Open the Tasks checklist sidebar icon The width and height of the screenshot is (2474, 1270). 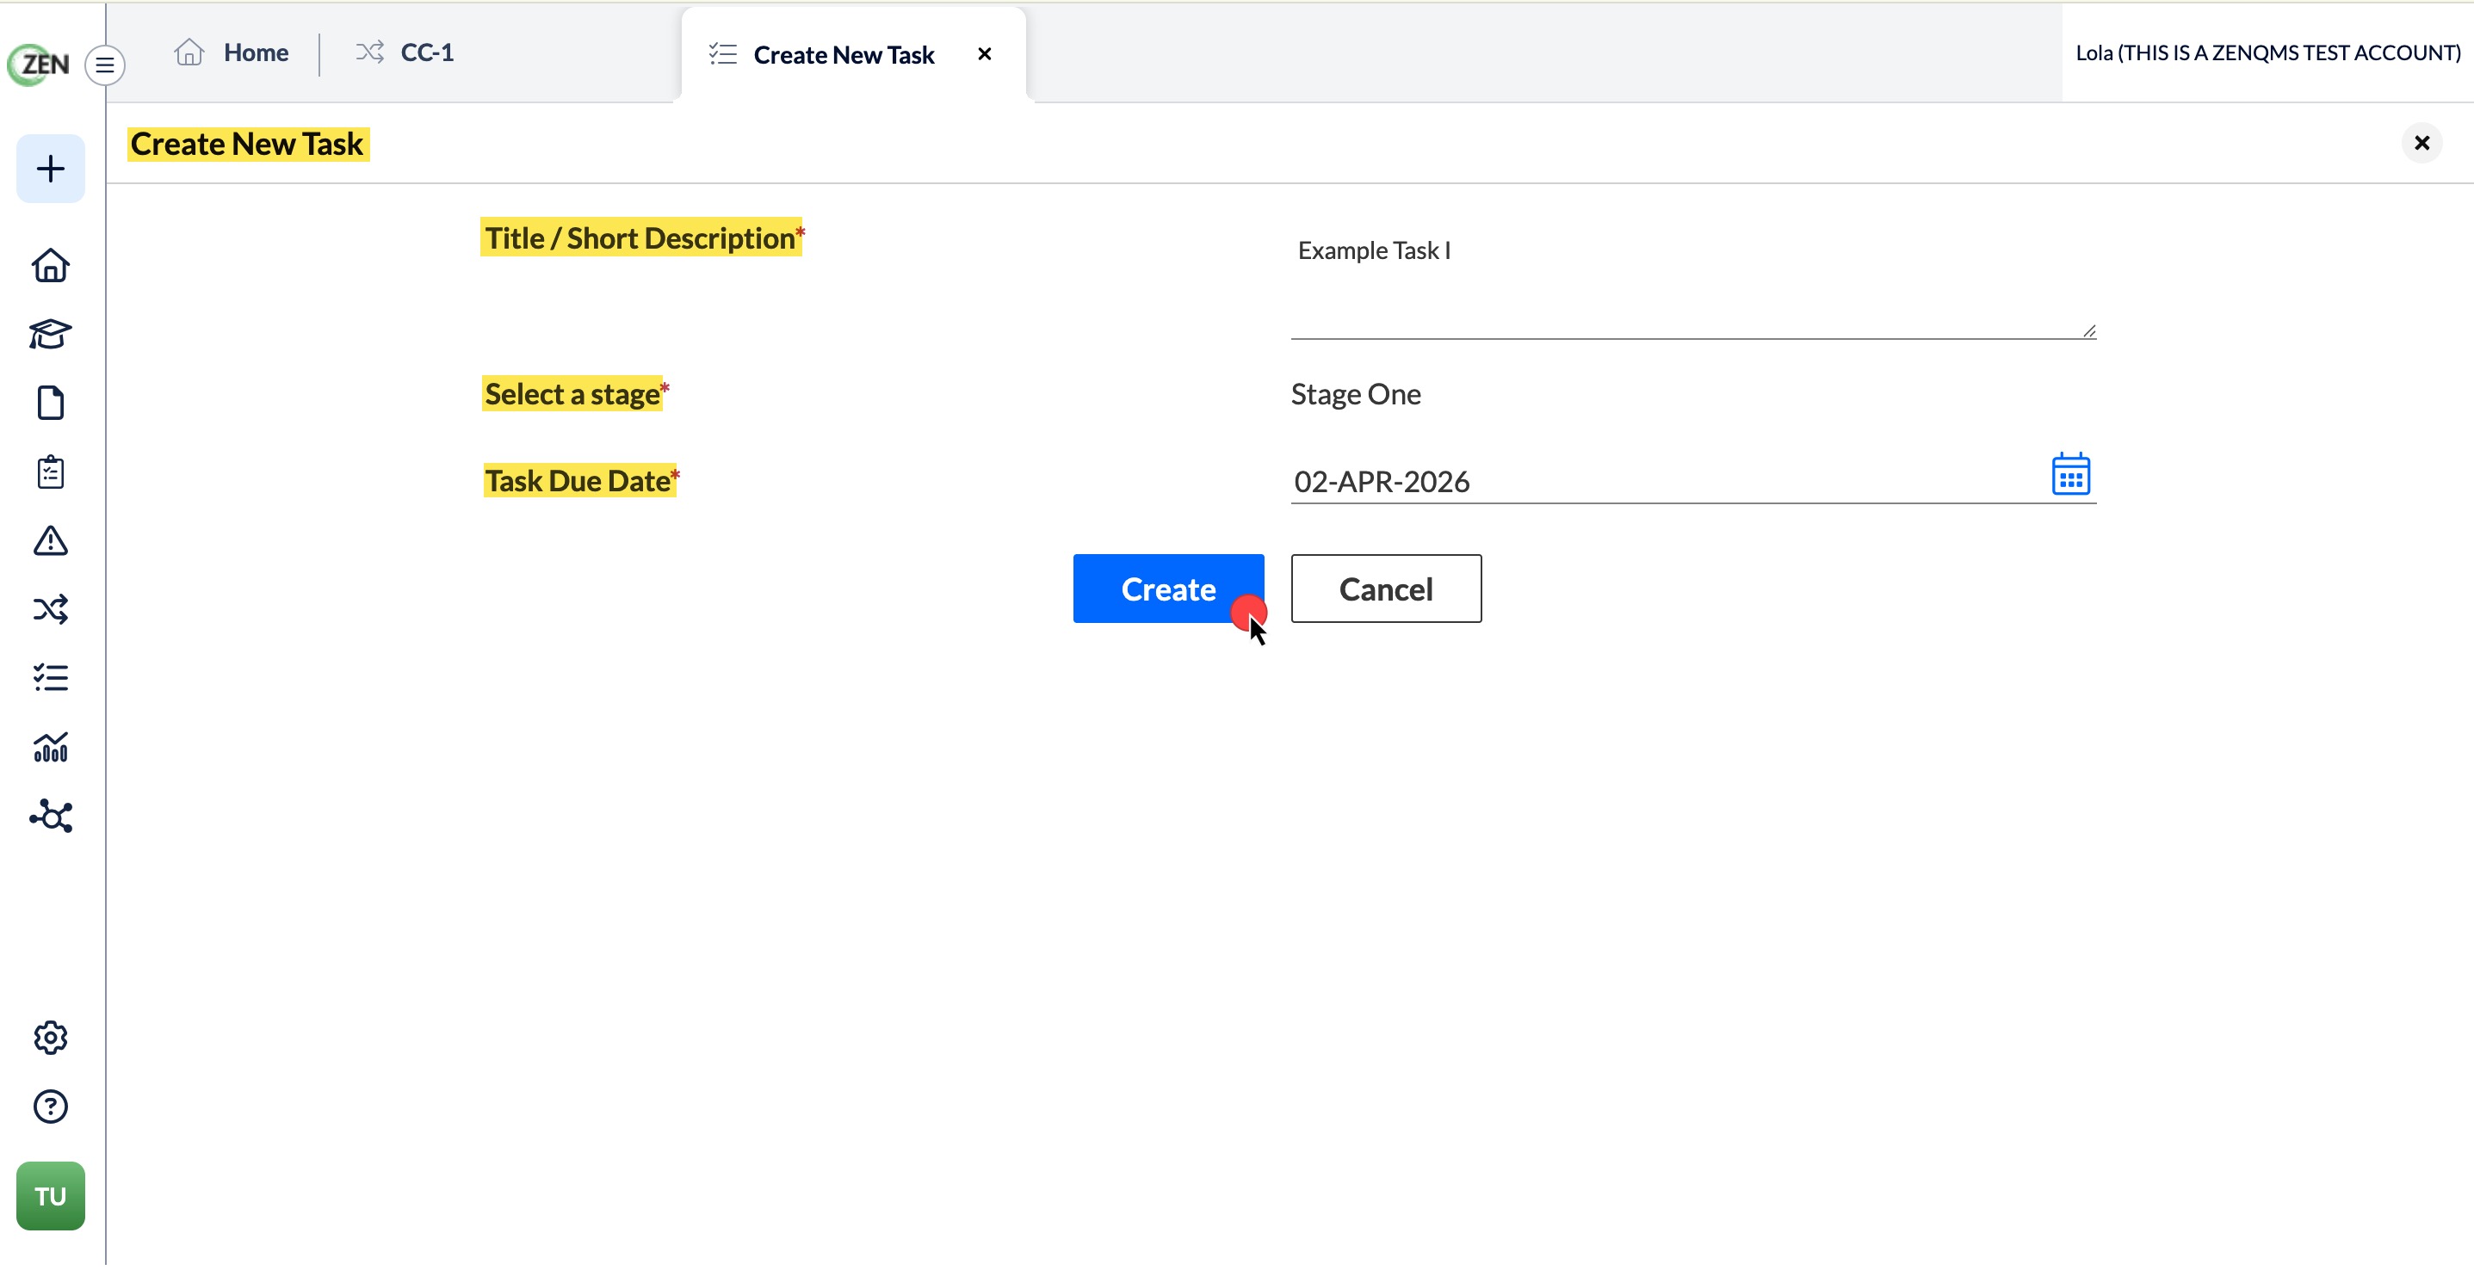[50, 679]
